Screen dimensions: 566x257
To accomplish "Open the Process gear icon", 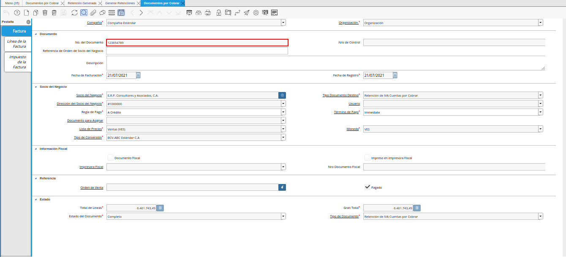I will pyautogui.click(x=256, y=13).
